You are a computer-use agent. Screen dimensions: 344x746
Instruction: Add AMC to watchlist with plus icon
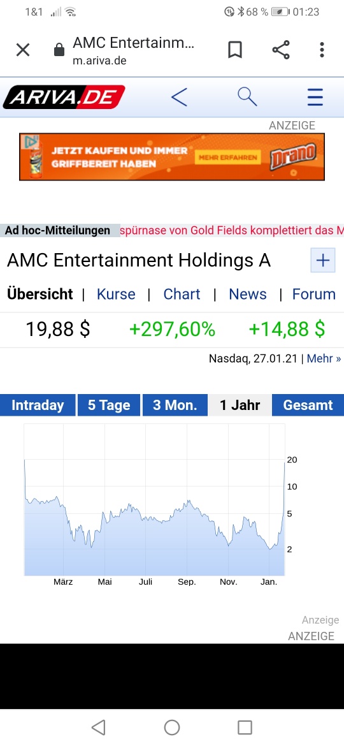click(322, 260)
